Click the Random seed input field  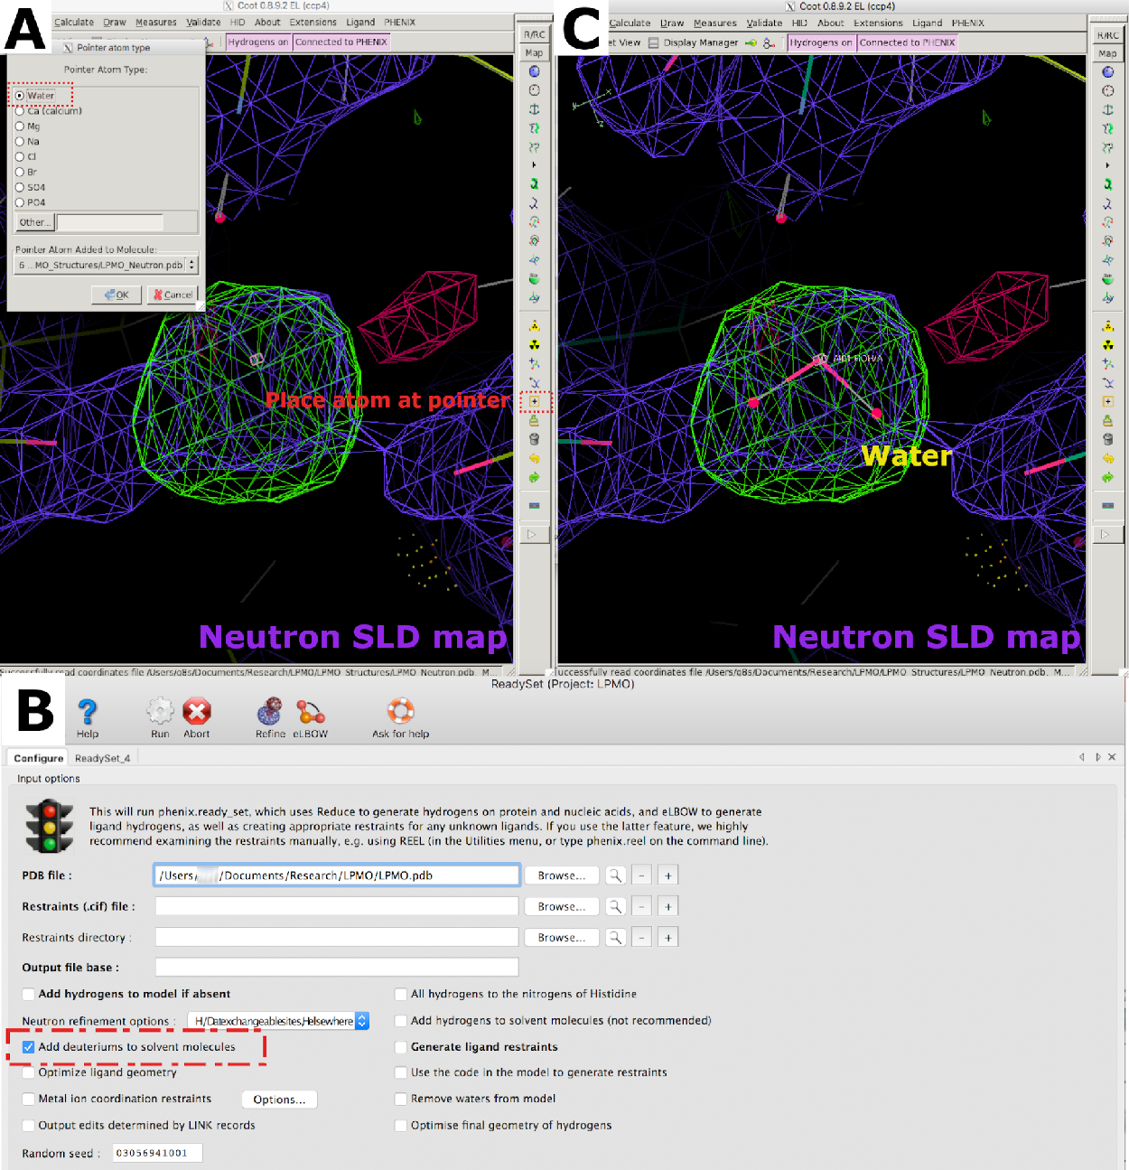pyautogui.click(x=157, y=1153)
